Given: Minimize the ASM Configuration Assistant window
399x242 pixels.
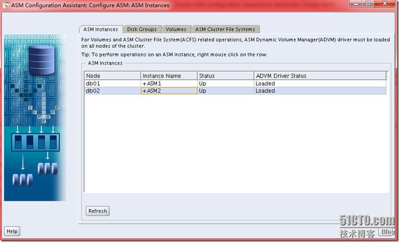Looking at the screenshot, I should point(356,4).
